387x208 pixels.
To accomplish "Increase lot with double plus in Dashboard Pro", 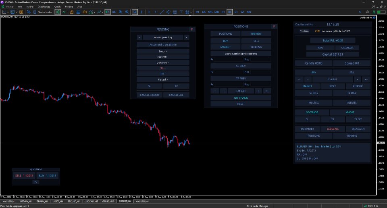I will coord(366,79).
